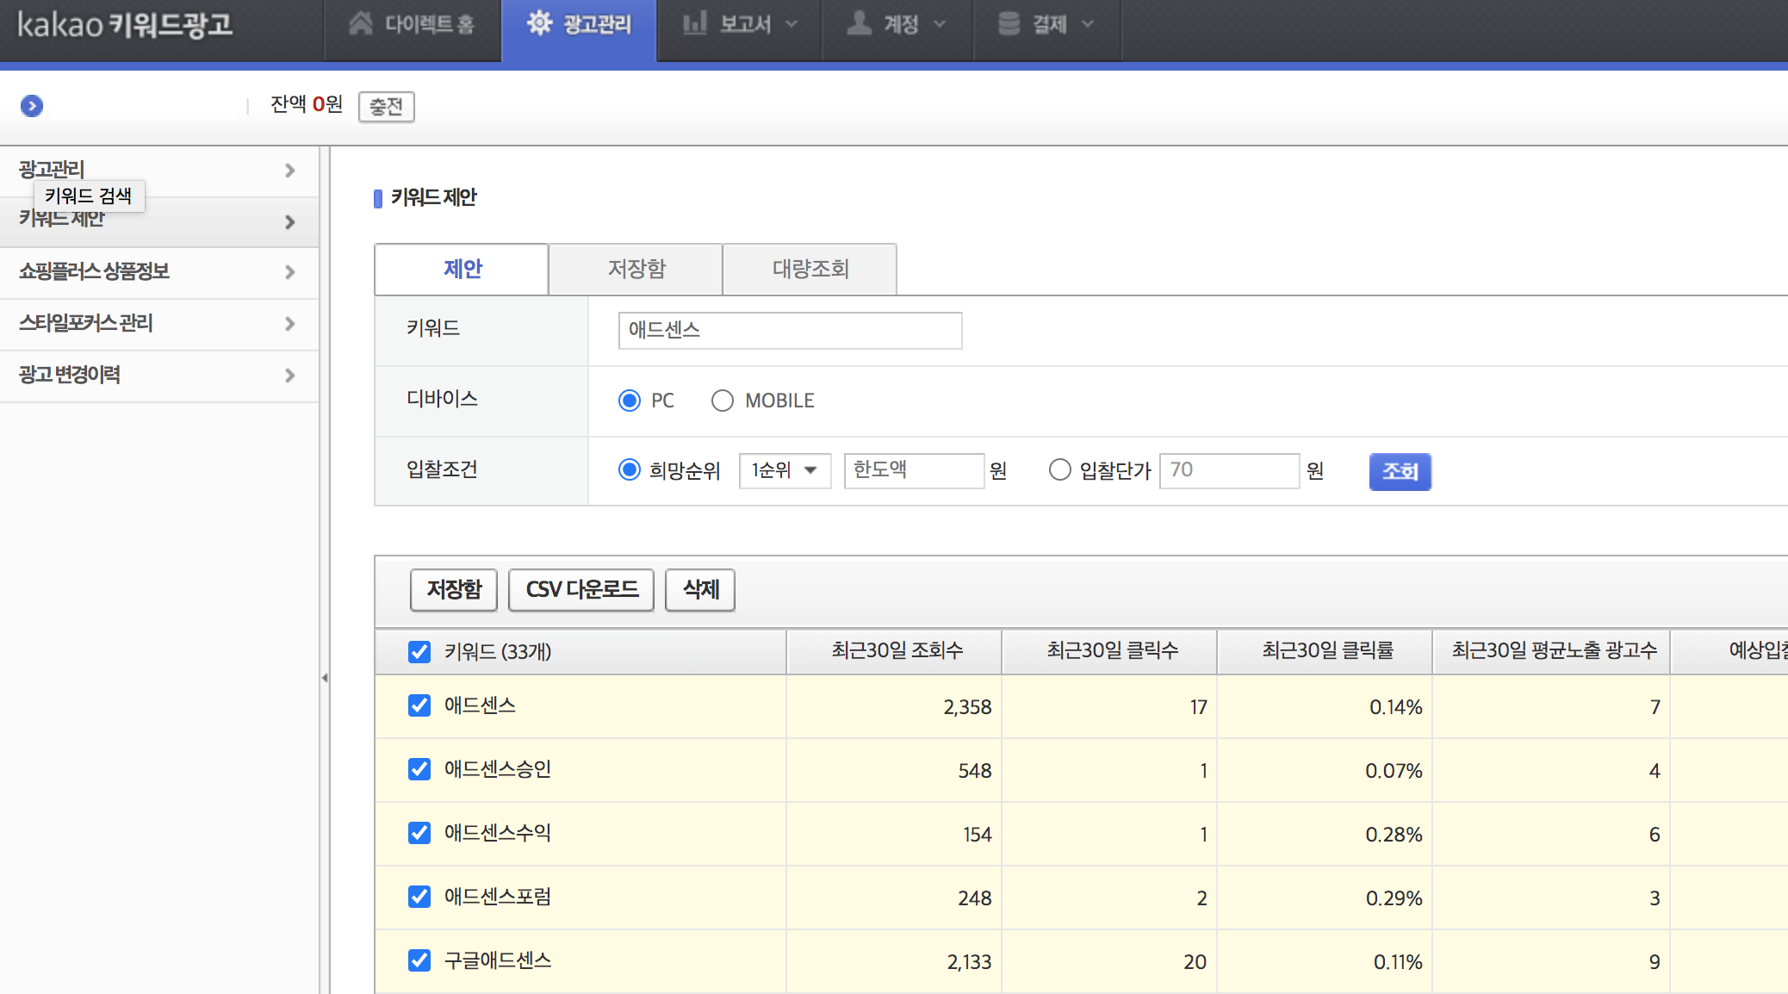Click the kakao 키워드광고 logo
The width and height of the screenshot is (1788, 994).
click(125, 24)
